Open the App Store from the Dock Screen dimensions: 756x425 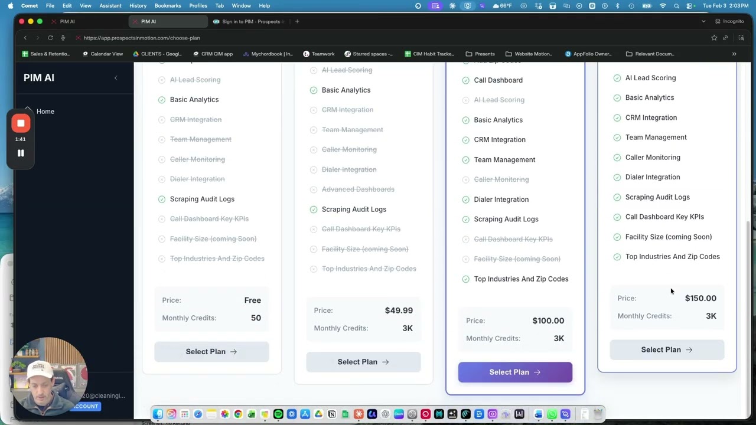tap(305, 414)
